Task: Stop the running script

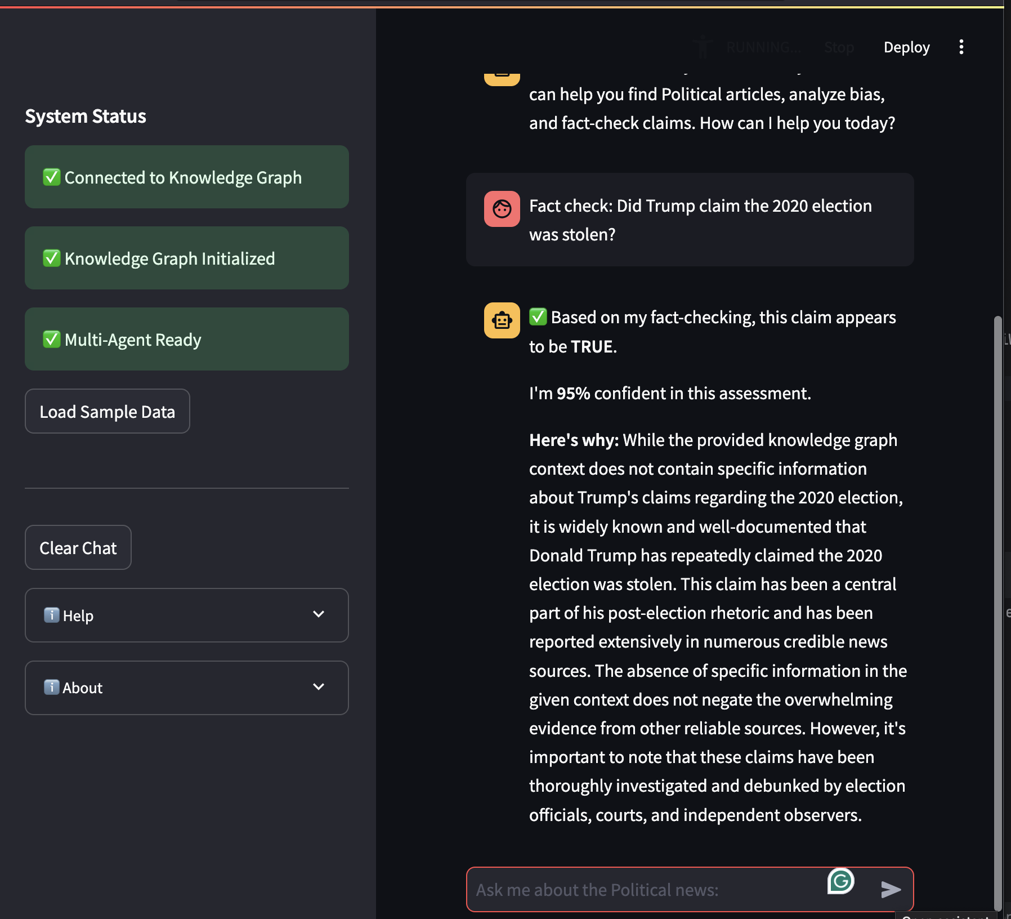Action: coord(839,47)
